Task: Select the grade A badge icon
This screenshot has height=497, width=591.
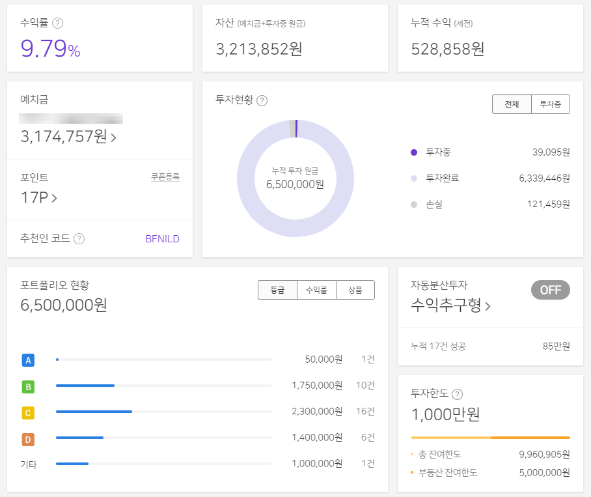Action: click(27, 359)
